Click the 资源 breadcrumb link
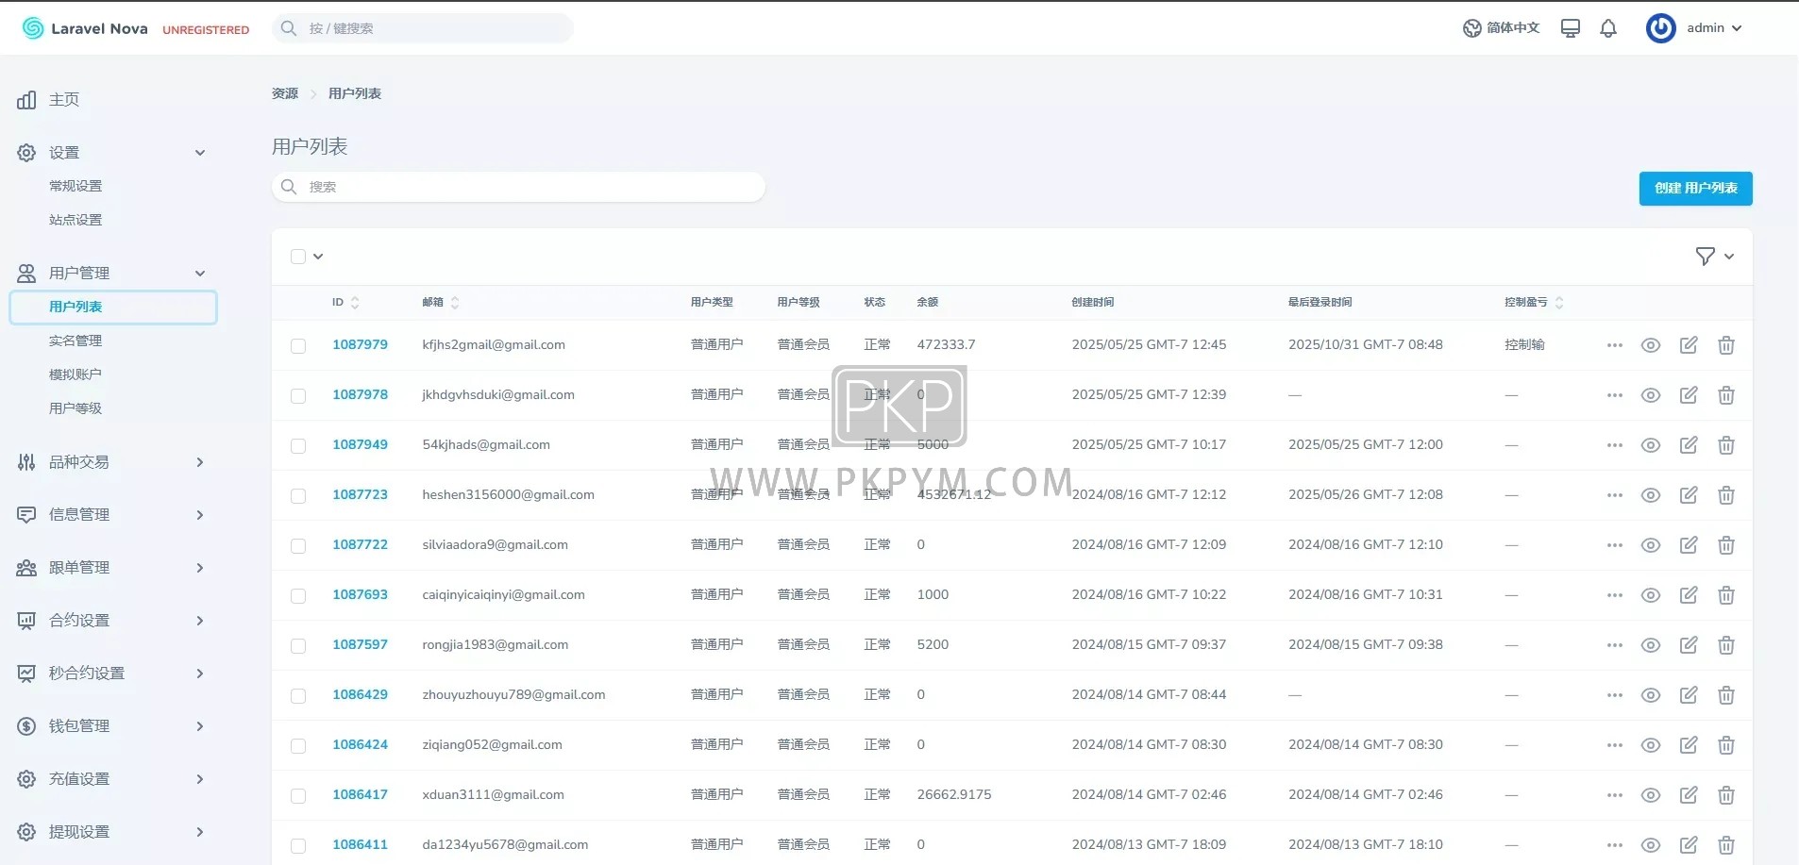1799x865 pixels. tap(285, 93)
